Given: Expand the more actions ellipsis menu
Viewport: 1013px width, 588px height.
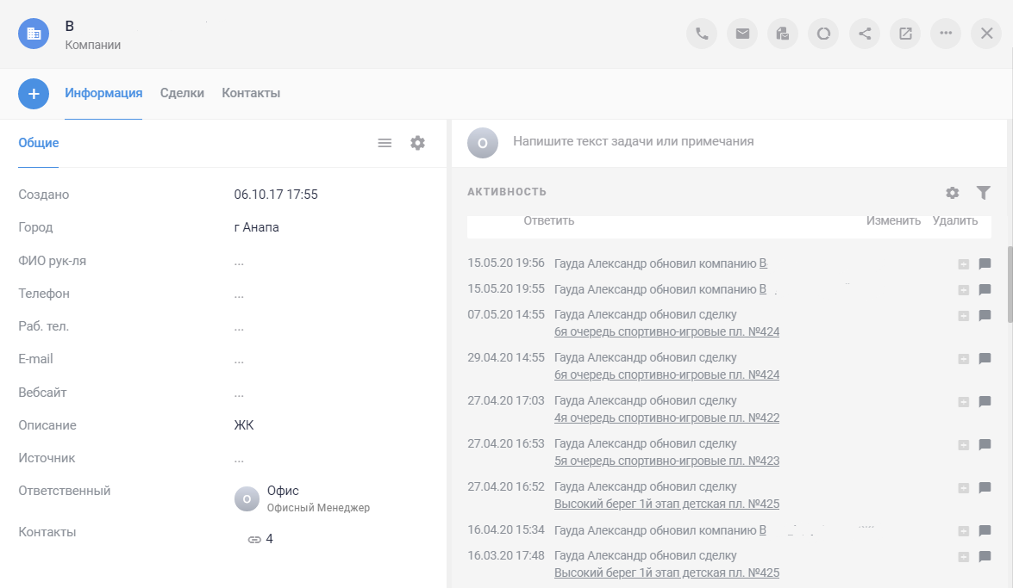Looking at the screenshot, I should [945, 34].
